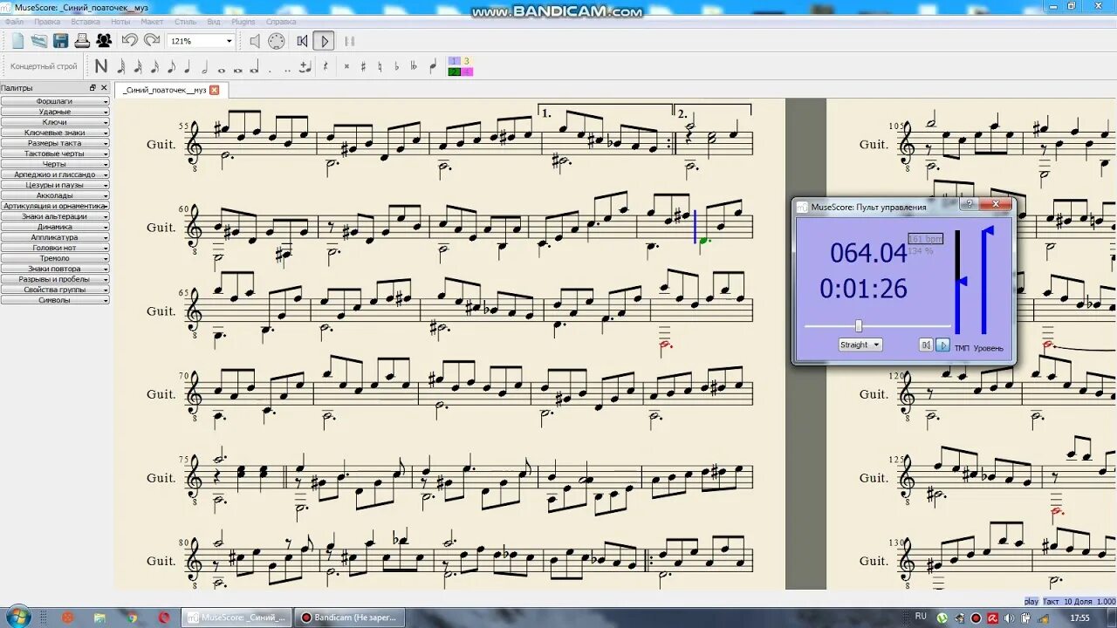Rewind playback to start in main toolbar
Image resolution: width=1117 pixels, height=628 pixels.
click(302, 41)
